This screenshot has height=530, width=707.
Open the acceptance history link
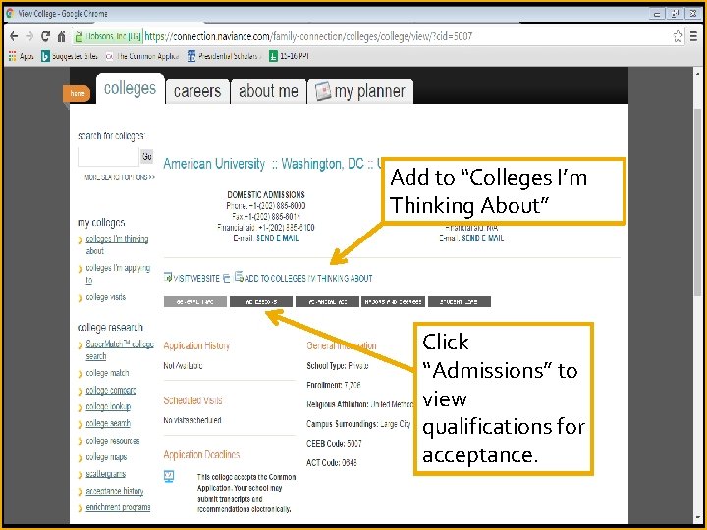pos(115,492)
